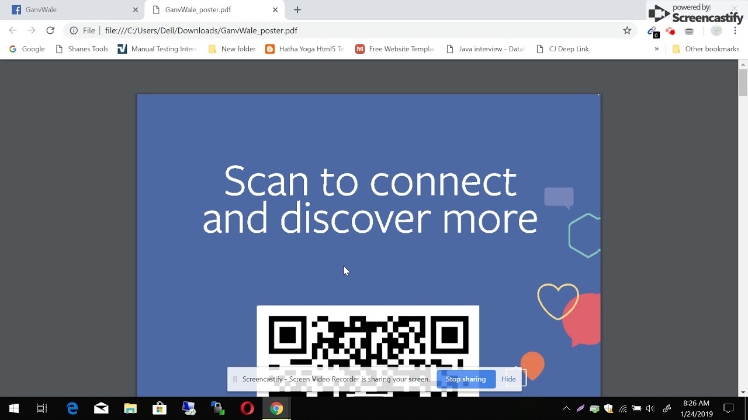Viewport: 748px width, 420px height.
Task: Show hidden system tray icons
Action: pos(566,408)
